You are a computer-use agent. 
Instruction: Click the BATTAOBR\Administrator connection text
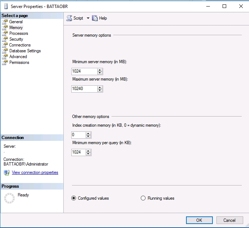(x=26, y=164)
